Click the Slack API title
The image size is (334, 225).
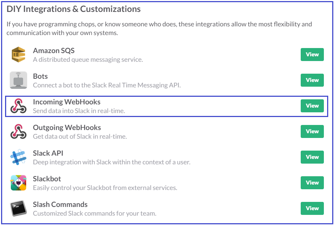(x=48, y=153)
